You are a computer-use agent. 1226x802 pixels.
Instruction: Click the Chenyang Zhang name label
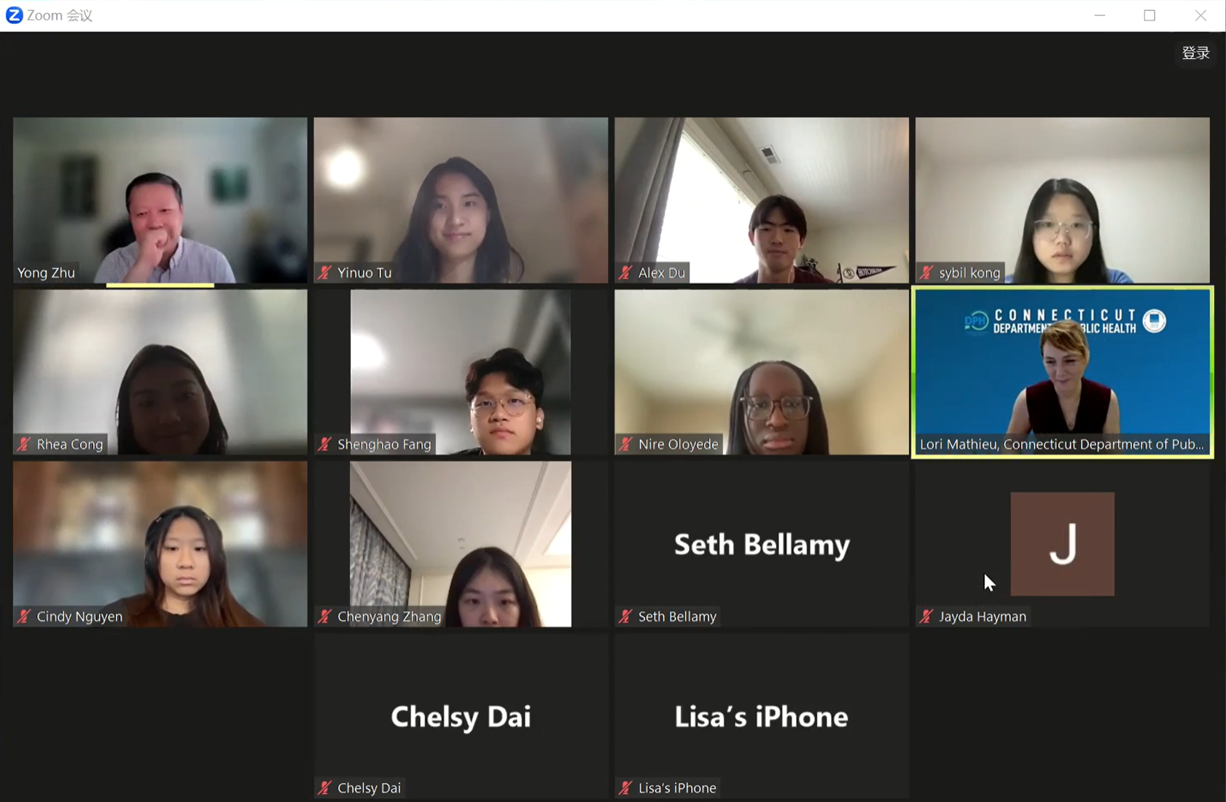[x=389, y=616]
